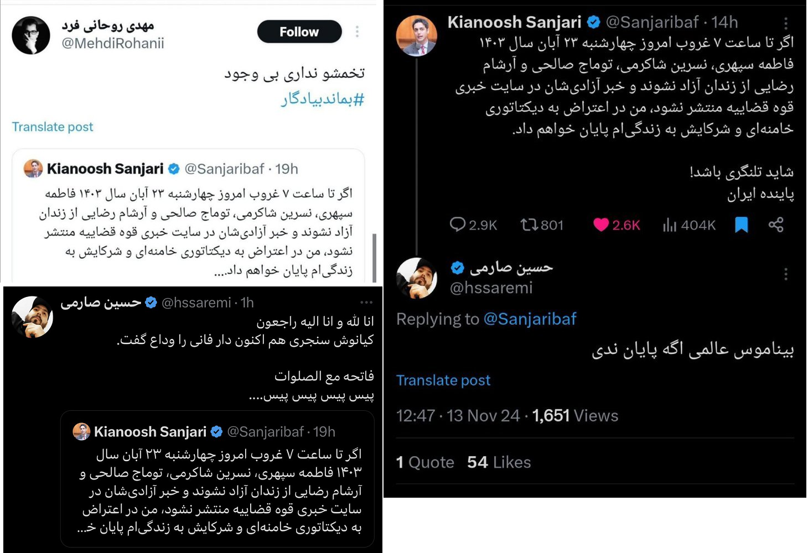Click the views chart icon showing 404K
This screenshot has width=808, height=553.
670,225
